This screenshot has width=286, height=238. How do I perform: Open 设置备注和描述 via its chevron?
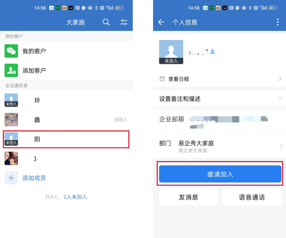[280, 99]
